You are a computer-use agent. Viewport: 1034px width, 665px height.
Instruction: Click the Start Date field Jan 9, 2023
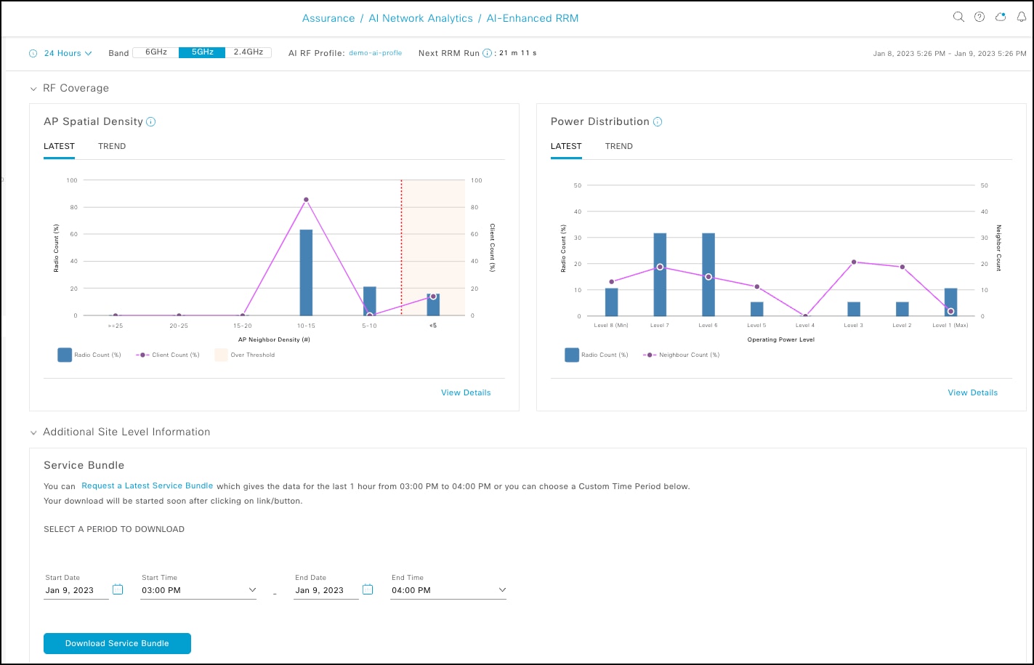(76, 590)
